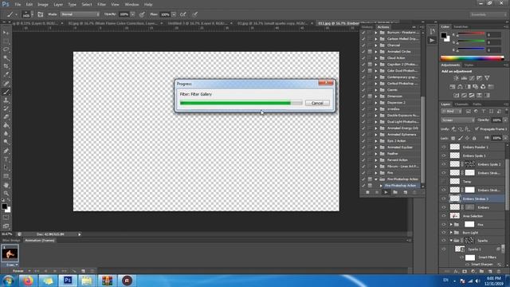Click the red R channel slider

pos(471,33)
